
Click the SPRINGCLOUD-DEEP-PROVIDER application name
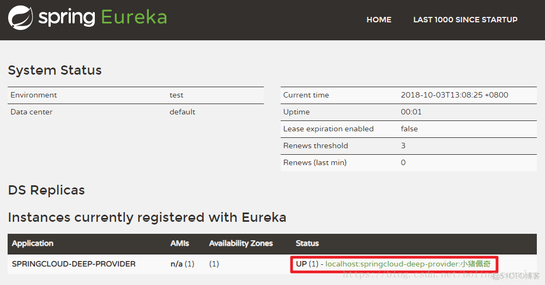point(74,264)
